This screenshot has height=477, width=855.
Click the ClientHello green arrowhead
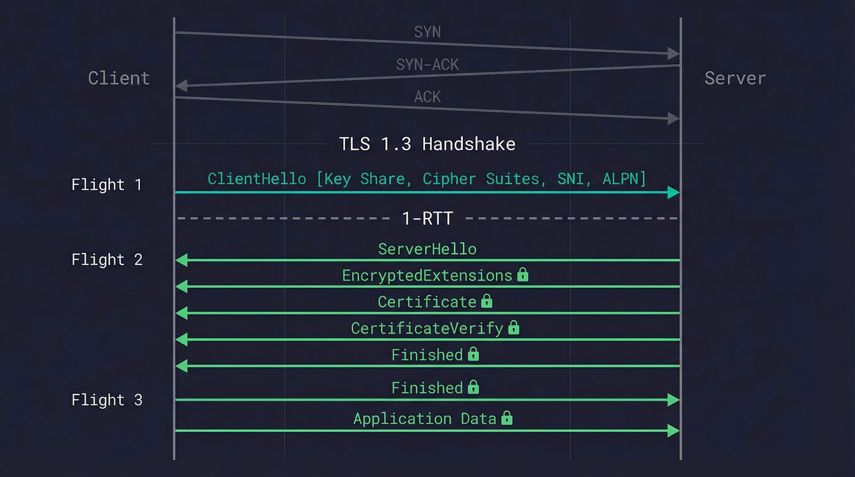pos(672,192)
